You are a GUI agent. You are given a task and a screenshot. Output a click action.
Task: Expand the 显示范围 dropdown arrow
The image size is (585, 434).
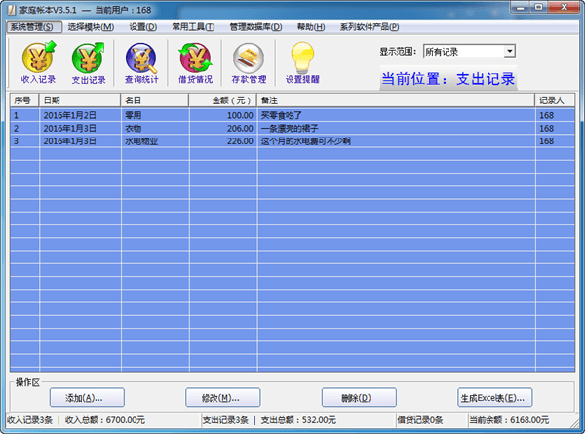click(x=509, y=51)
